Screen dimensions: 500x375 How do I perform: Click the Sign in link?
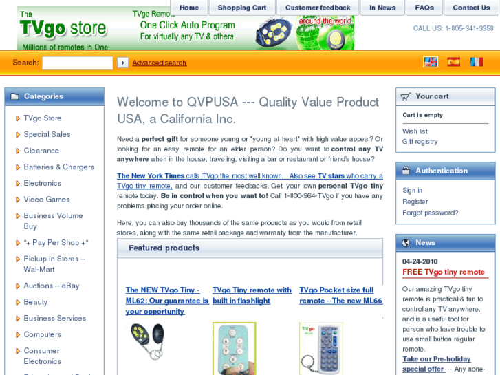click(x=412, y=190)
